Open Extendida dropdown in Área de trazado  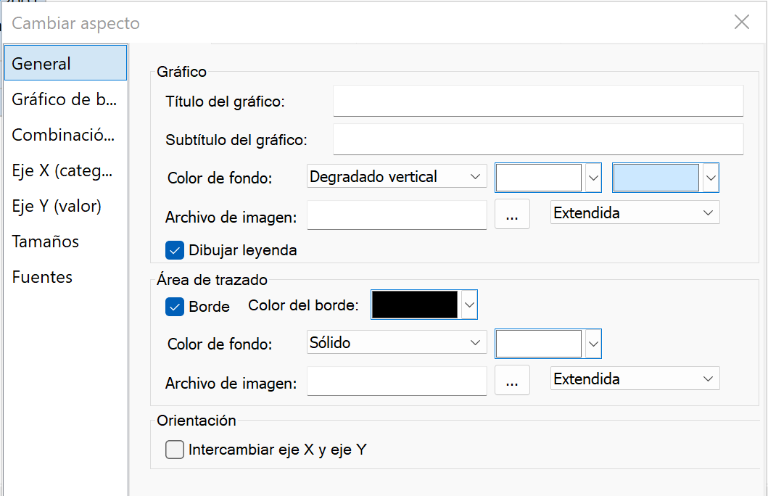(x=635, y=379)
